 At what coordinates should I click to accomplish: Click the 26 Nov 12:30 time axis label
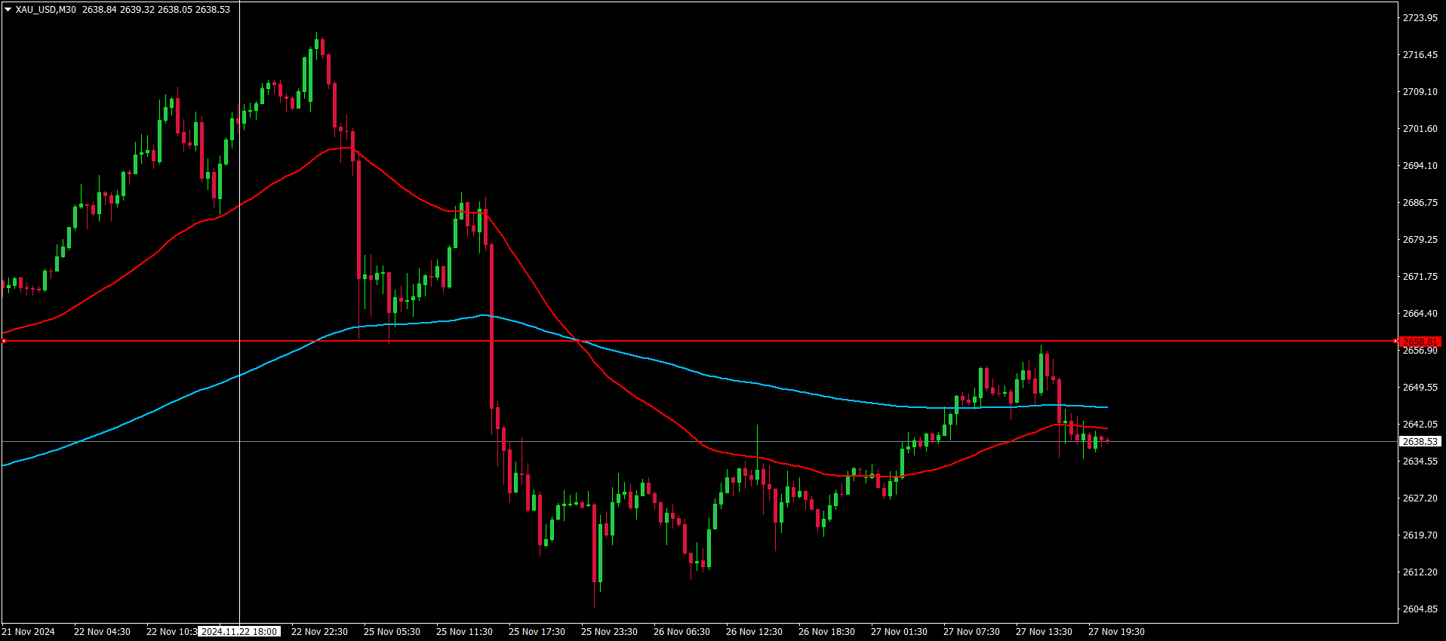point(754,632)
